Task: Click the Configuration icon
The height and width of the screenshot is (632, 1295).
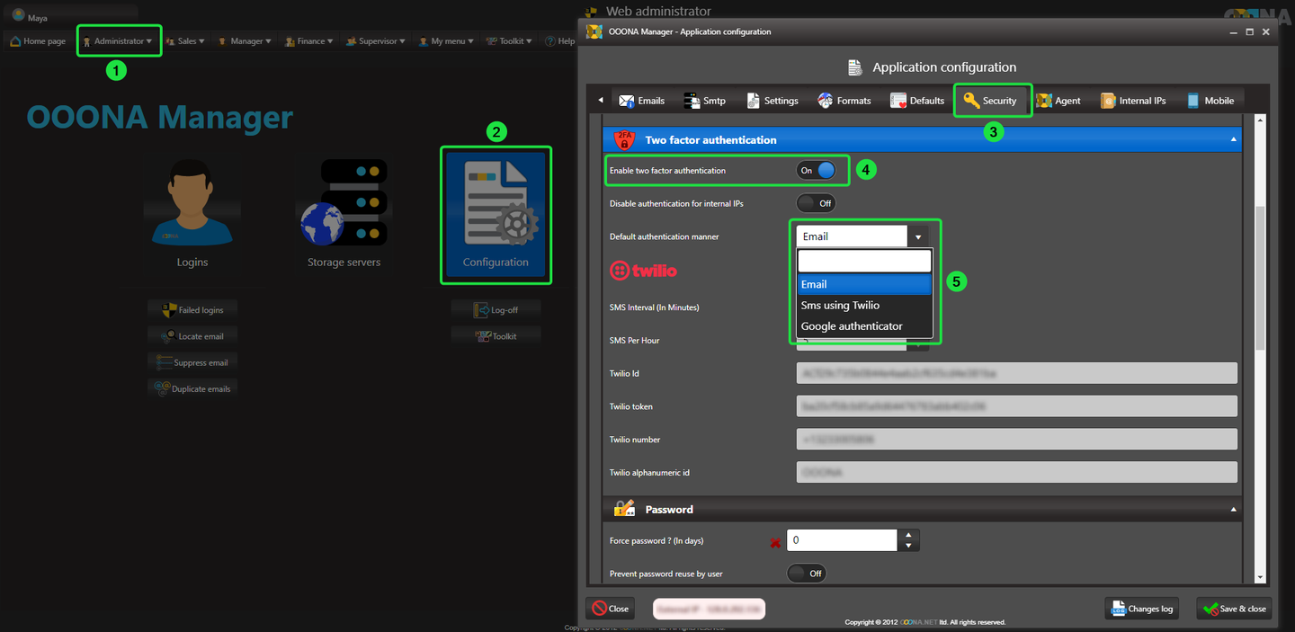Action: click(x=496, y=212)
